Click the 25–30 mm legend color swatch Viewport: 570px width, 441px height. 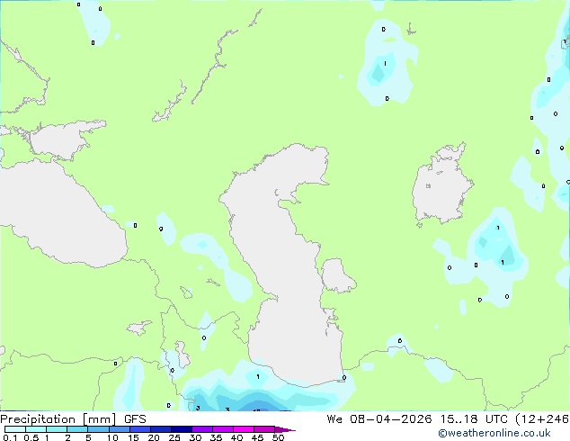[182, 429]
